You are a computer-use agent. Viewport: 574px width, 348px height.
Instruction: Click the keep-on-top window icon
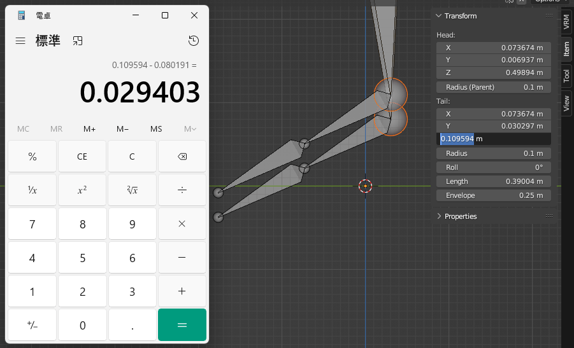[x=78, y=41]
